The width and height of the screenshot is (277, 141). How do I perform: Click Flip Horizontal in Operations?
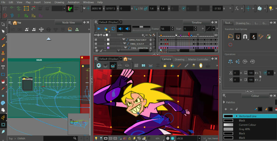[x=230, y=61]
